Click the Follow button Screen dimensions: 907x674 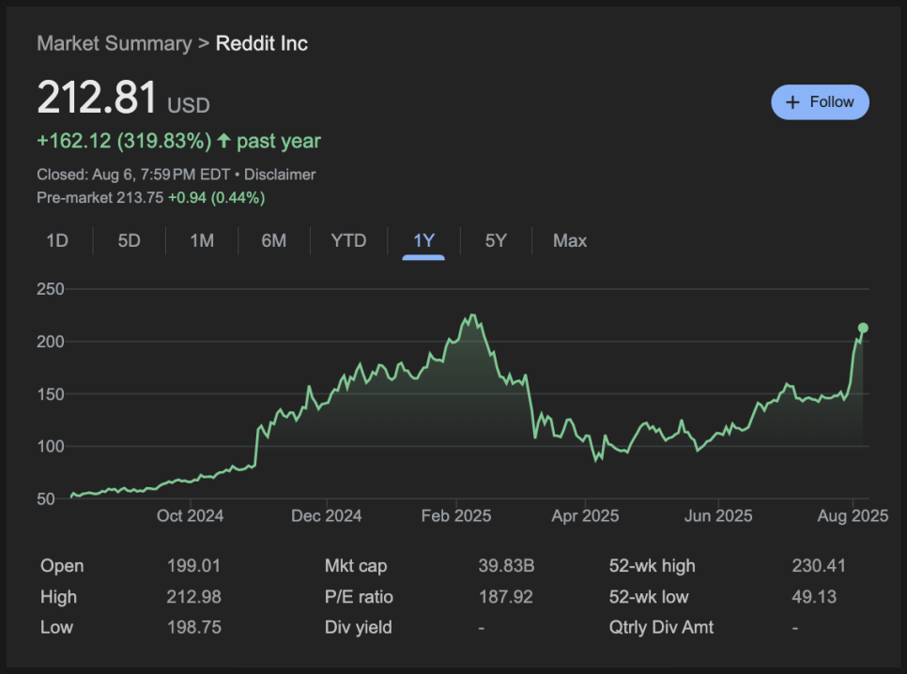pyautogui.click(x=820, y=102)
